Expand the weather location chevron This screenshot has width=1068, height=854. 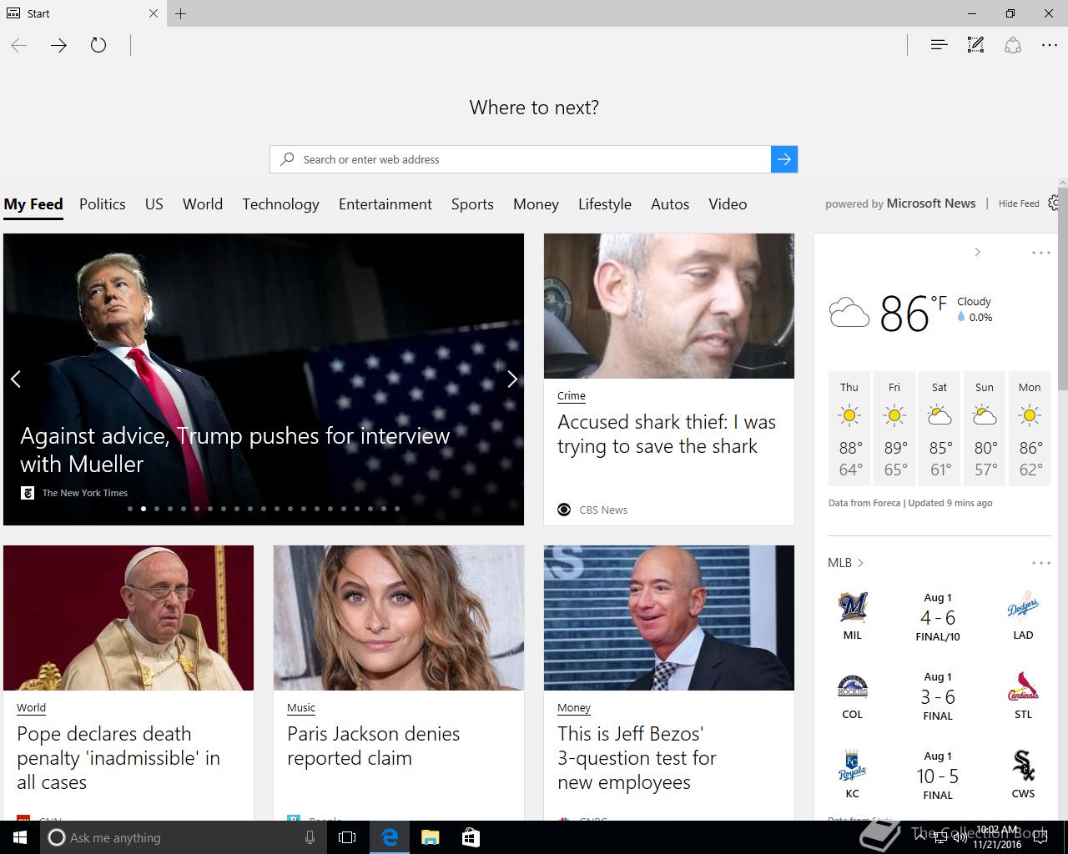(x=977, y=252)
